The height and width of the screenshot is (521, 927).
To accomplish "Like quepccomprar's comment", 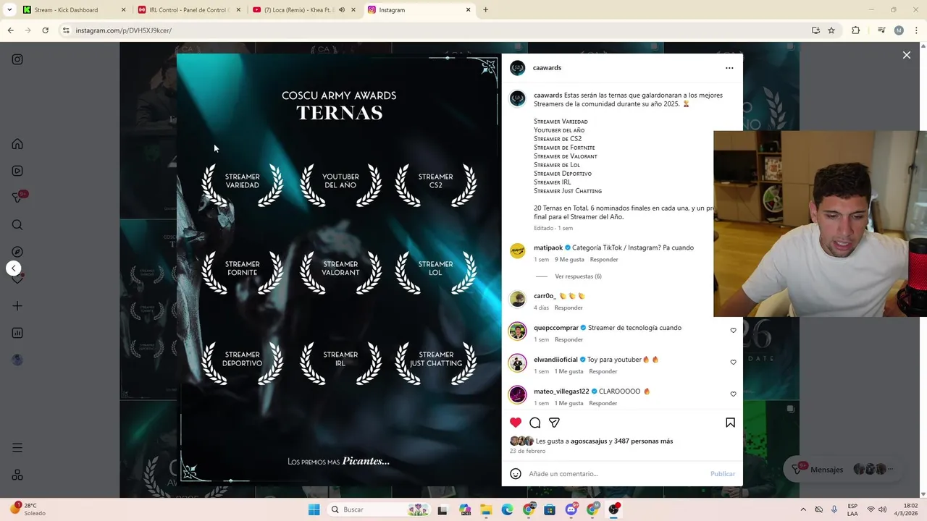I will coord(733,331).
